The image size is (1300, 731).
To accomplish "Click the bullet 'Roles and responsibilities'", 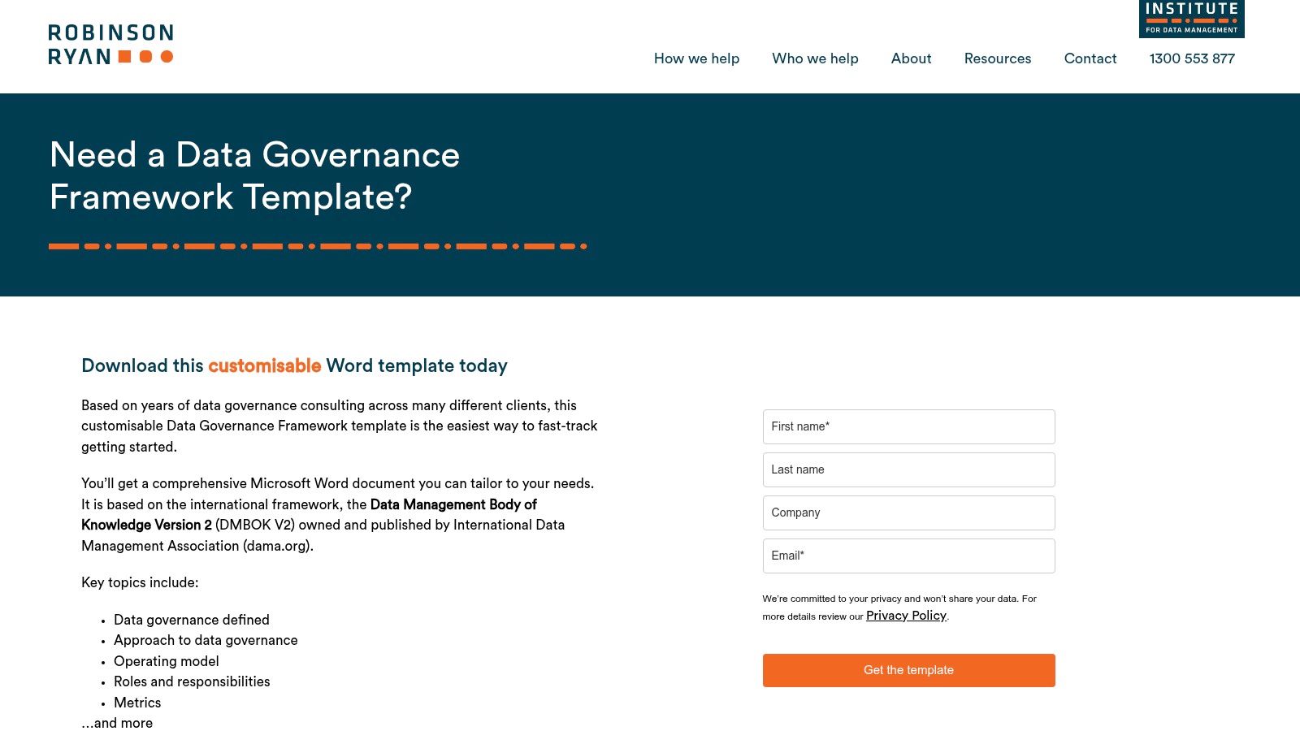I will [x=192, y=681].
